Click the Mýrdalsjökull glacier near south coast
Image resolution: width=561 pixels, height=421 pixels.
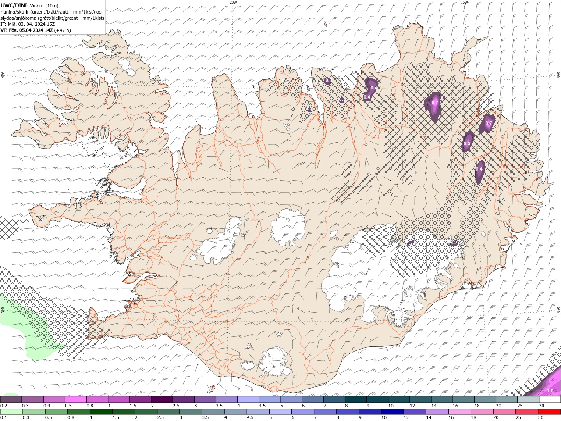tap(275, 363)
